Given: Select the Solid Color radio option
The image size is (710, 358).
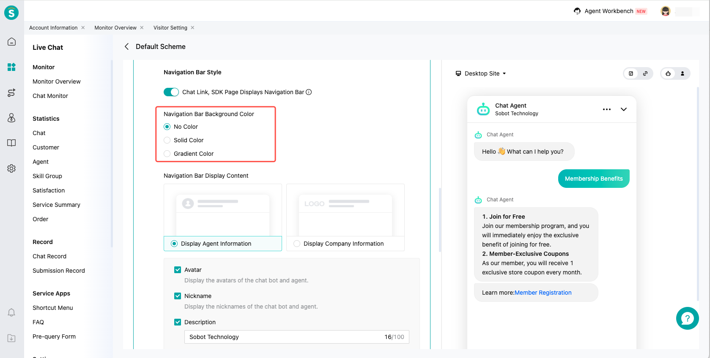Looking at the screenshot, I should (167, 140).
